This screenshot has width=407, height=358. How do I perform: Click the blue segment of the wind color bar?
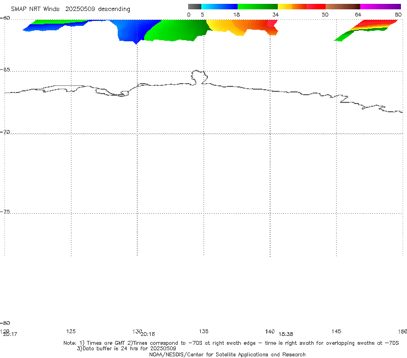219,7
